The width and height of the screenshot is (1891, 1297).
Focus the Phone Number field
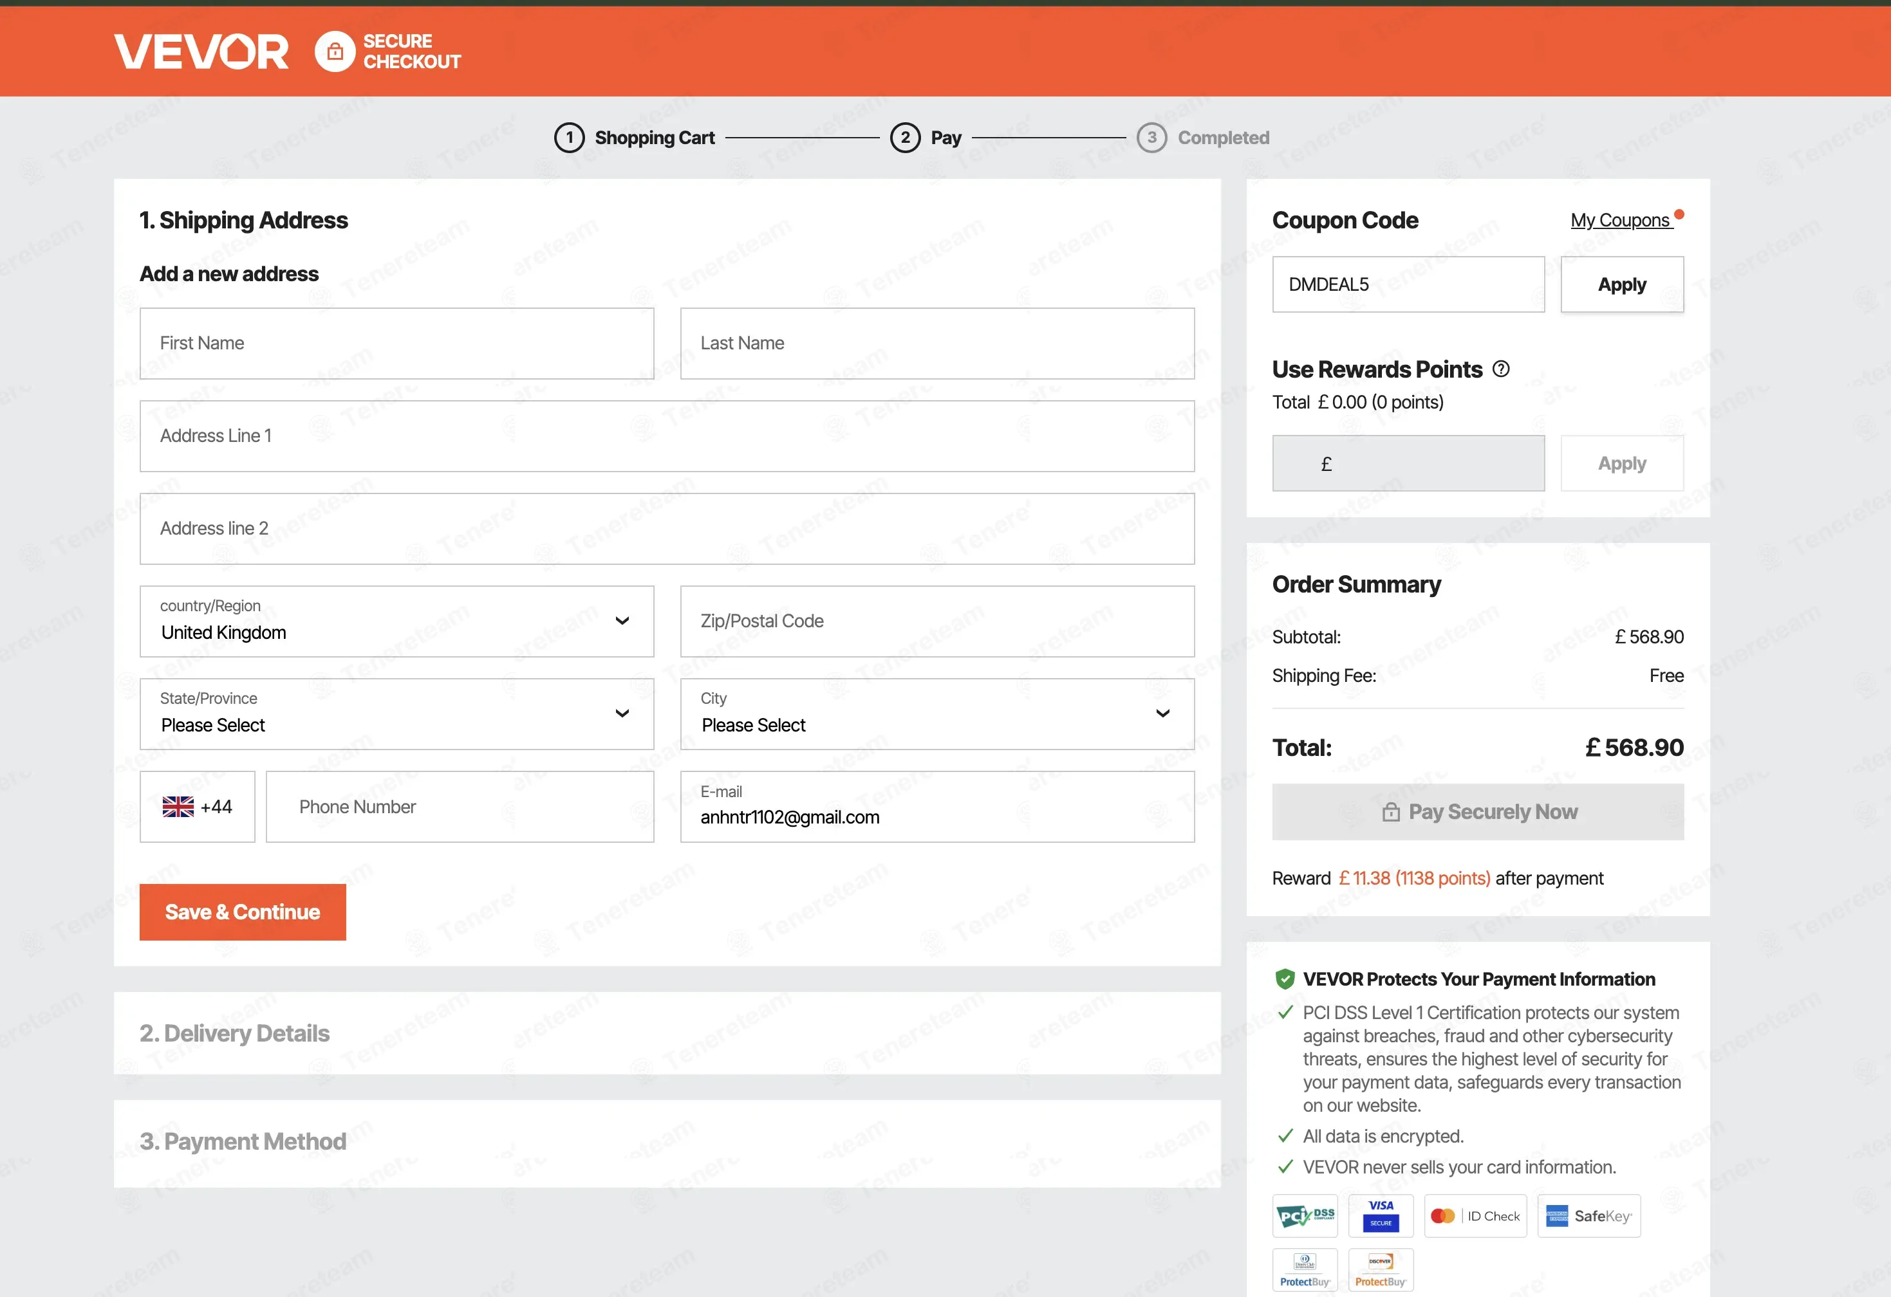coord(460,807)
